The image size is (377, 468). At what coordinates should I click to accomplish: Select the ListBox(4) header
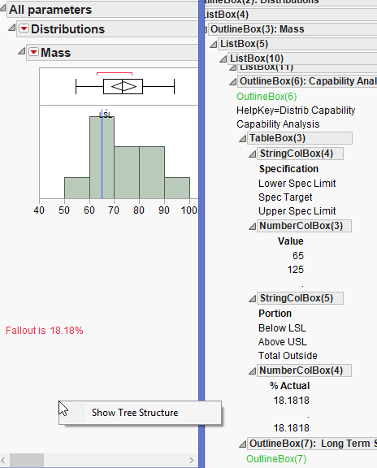(290, 15)
